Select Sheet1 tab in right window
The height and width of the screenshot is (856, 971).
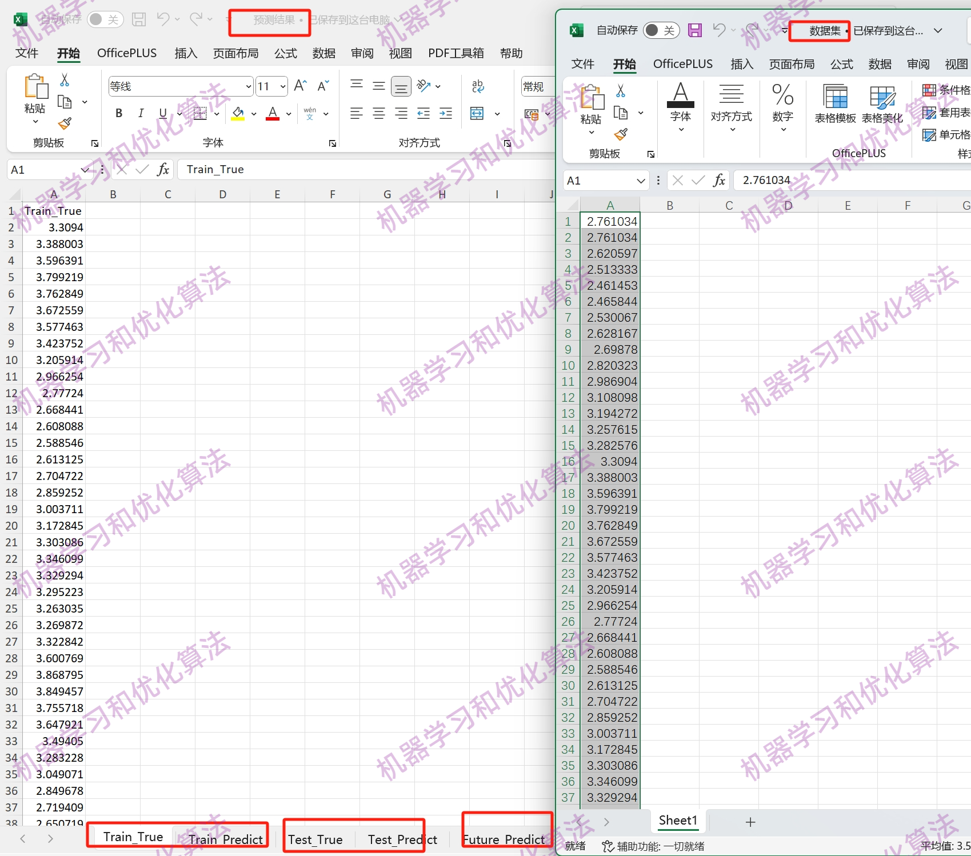coord(678,821)
